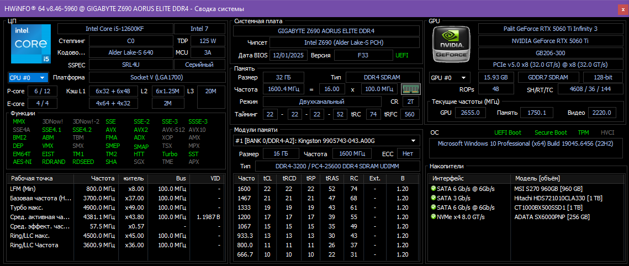The image size is (629, 266).
Task: Click the Intel Core i5-12600KF name field
Action: tap(115, 29)
